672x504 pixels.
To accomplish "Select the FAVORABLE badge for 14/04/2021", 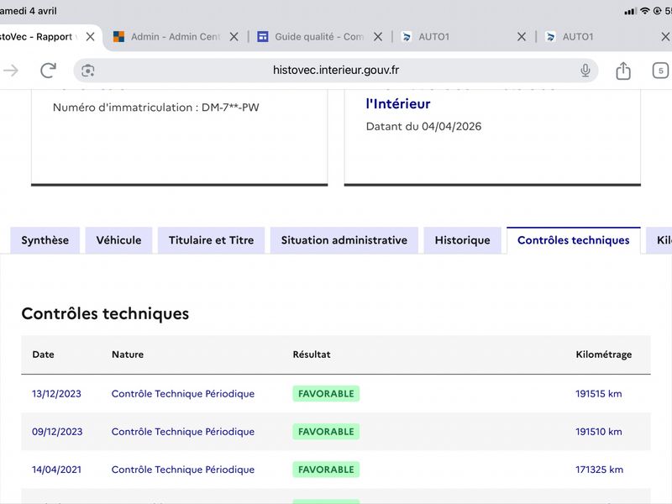I will [x=326, y=470].
